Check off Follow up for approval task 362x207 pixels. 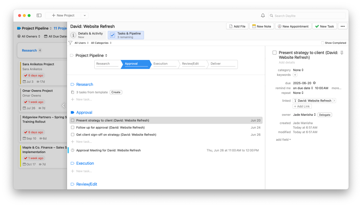pyautogui.click(x=73, y=127)
